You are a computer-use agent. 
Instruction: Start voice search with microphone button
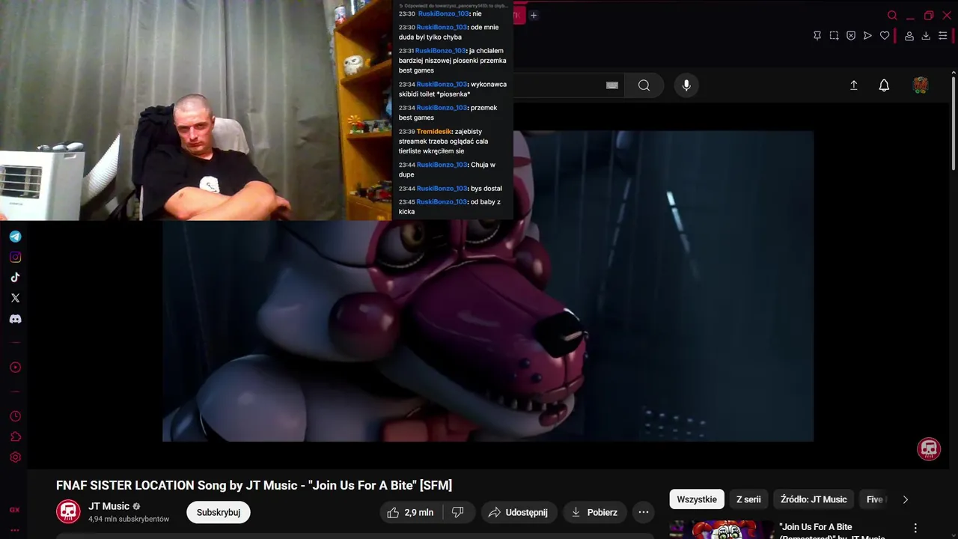point(686,85)
